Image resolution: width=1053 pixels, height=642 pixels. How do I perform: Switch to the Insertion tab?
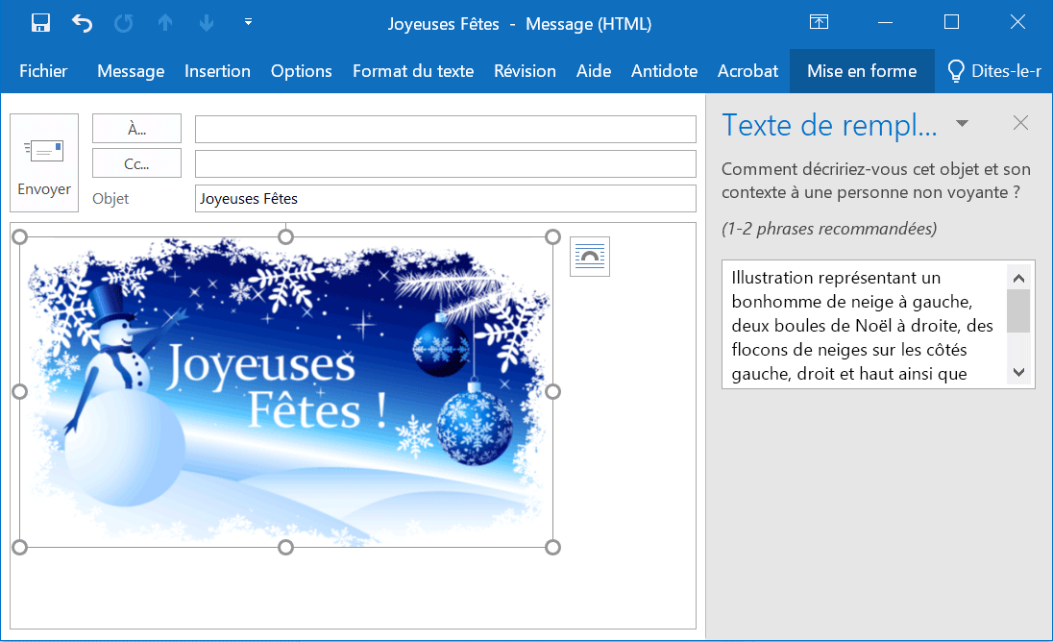tap(217, 71)
